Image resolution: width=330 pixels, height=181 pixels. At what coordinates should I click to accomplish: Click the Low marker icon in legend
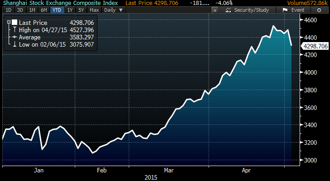pyautogui.click(x=15, y=44)
